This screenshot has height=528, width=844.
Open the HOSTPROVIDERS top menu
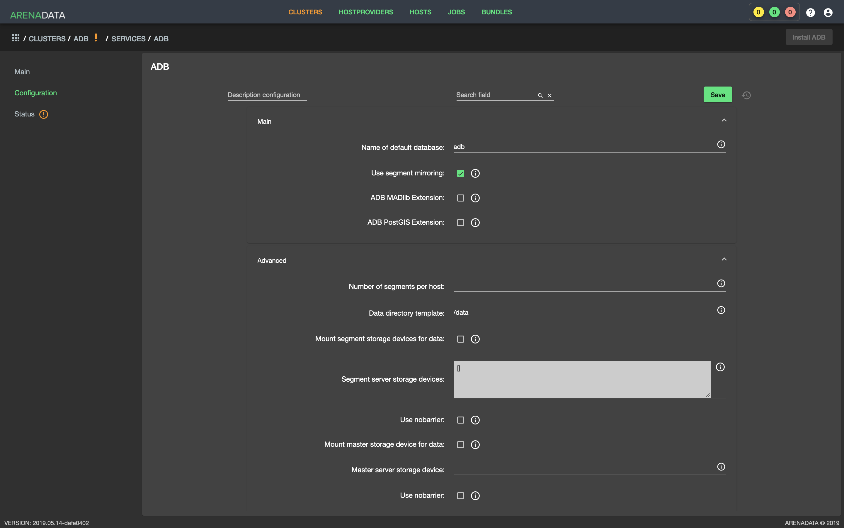[x=365, y=12]
